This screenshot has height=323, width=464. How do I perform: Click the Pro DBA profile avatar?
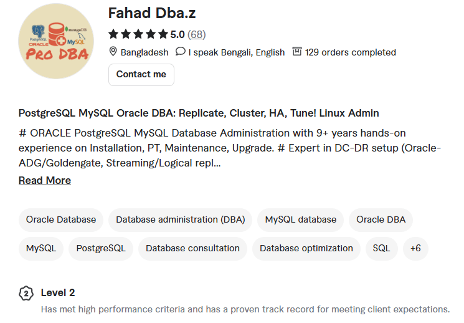(56, 41)
